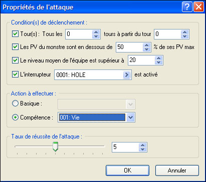The height and width of the screenshot is (182, 206).
Task: Decrease the attack success rate spinner
Action: coord(142,149)
